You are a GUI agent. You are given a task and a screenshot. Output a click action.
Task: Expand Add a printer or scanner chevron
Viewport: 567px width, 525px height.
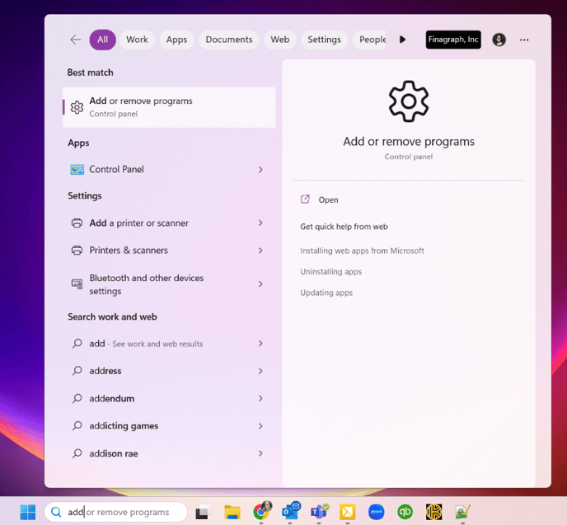pyautogui.click(x=260, y=223)
